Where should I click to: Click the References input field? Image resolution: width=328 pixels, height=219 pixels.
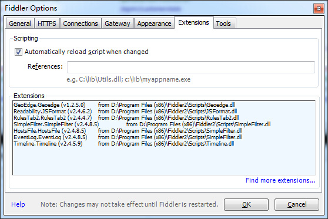coord(191,67)
